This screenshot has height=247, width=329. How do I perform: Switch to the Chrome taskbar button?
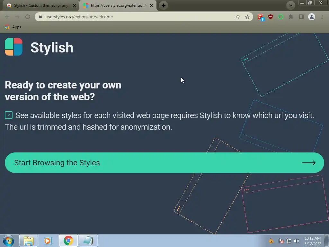68,241
